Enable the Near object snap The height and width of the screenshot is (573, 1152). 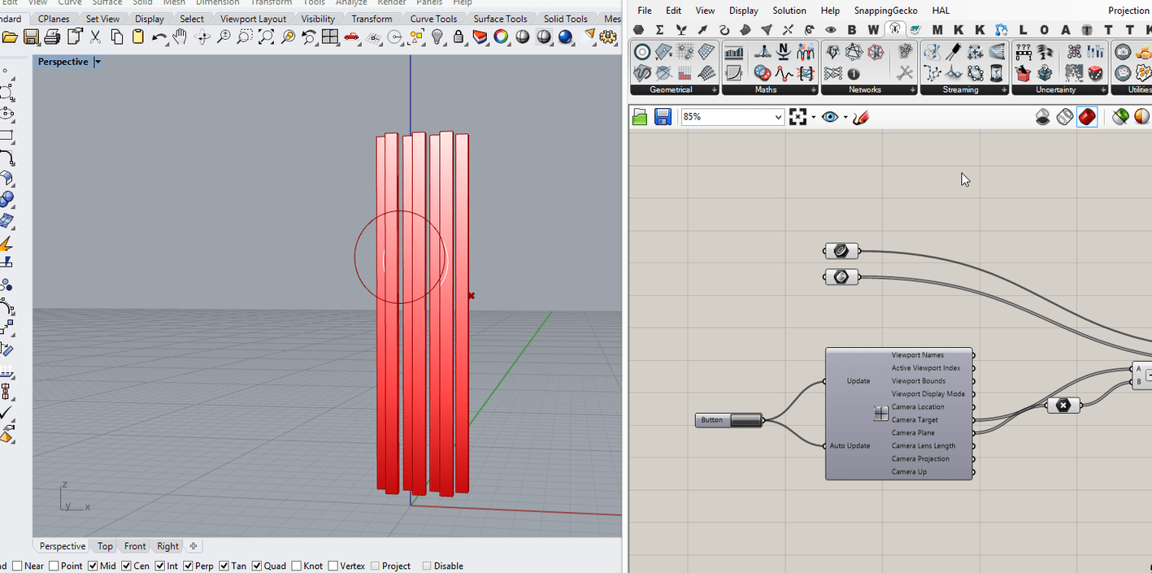tap(17, 566)
